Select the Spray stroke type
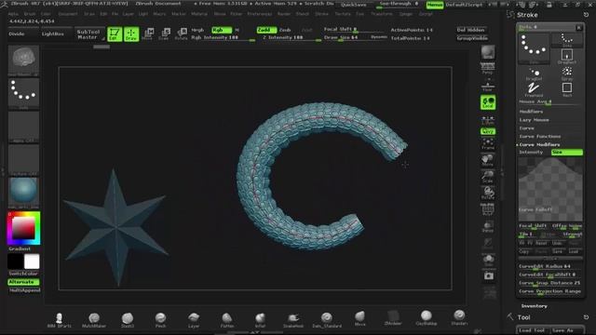The height and width of the screenshot is (335, 596). click(567, 74)
